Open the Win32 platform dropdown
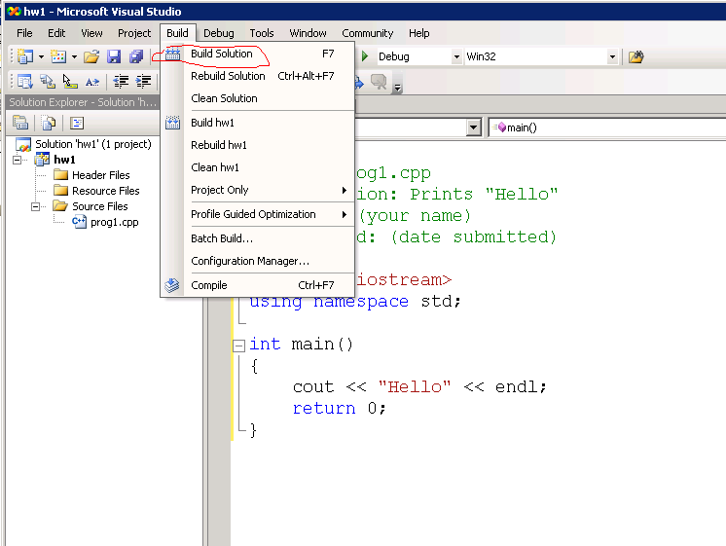The image size is (726, 546). (x=612, y=56)
